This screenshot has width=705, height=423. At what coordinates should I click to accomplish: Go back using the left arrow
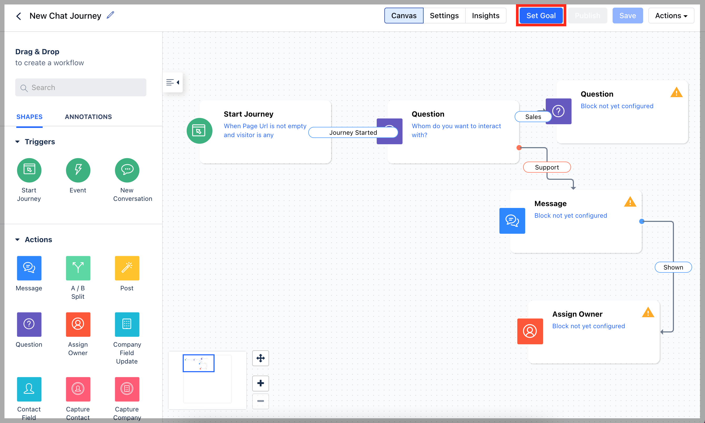click(x=18, y=16)
